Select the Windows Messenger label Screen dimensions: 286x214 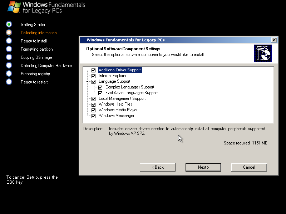[x=116, y=116]
